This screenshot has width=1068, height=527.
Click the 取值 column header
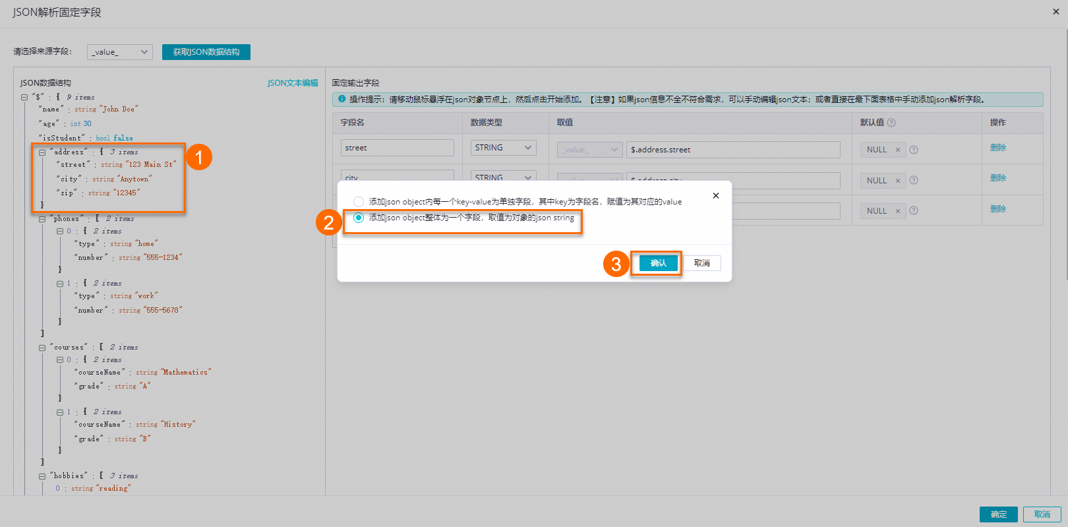(x=565, y=123)
